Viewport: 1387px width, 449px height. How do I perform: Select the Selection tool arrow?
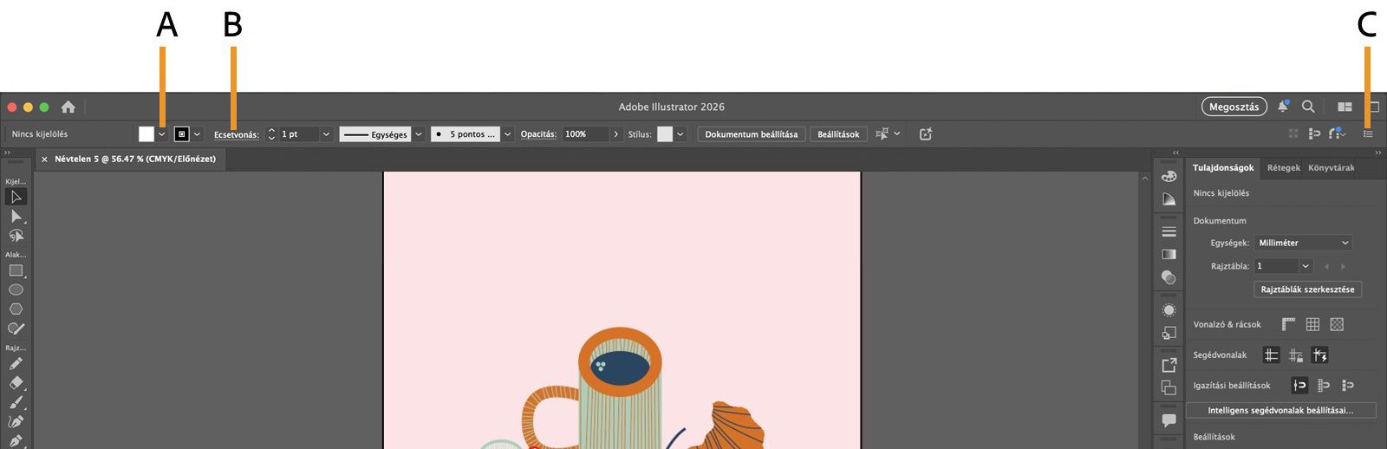16,197
